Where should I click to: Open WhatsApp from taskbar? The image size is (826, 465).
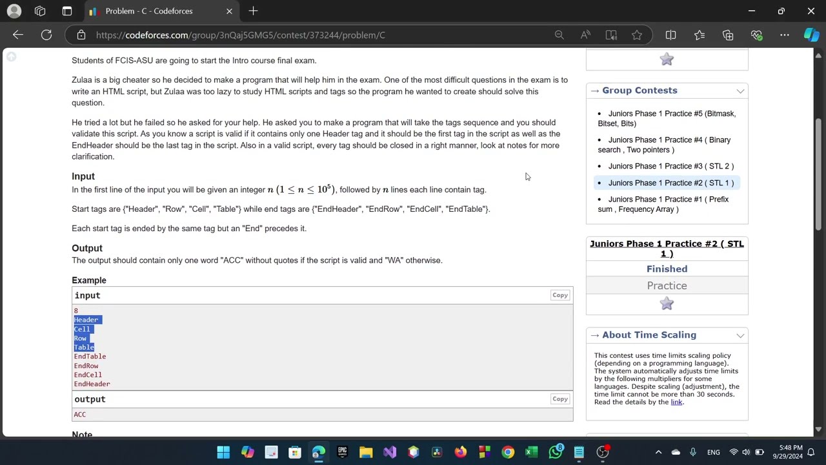click(x=556, y=452)
